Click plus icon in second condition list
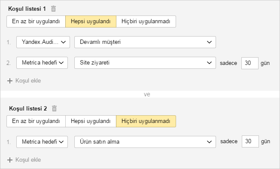The image size is (280, 169). (x=10, y=160)
